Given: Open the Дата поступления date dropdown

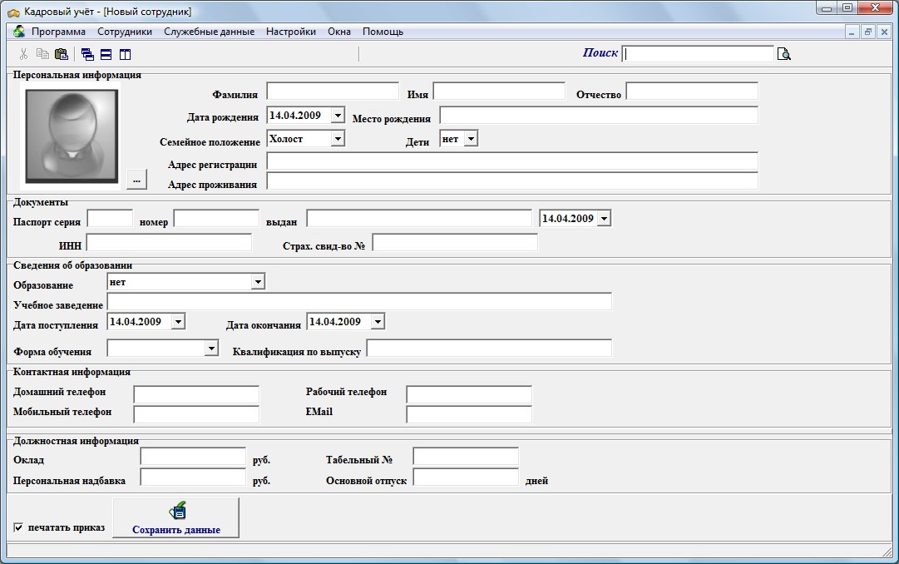Looking at the screenshot, I should (178, 322).
